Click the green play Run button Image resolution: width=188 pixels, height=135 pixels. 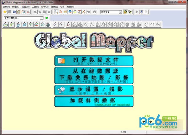point(47,18)
